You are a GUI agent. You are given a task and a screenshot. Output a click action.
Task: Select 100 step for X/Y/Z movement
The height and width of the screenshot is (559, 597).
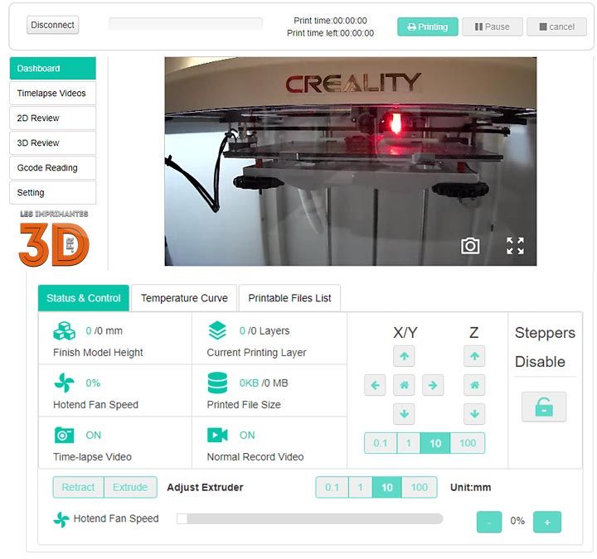pos(468,443)
